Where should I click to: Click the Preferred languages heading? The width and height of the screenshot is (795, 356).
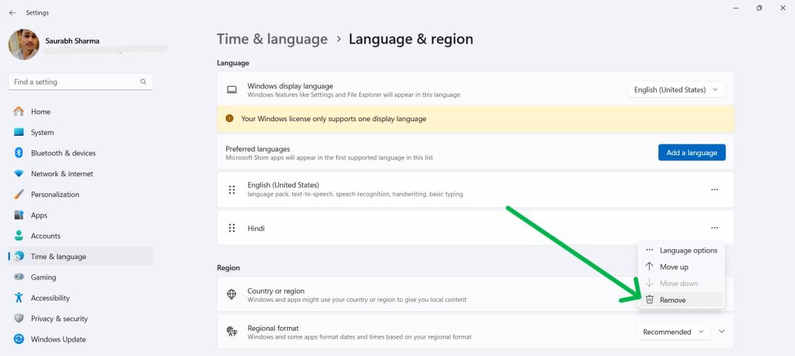click(x=257, y=149)
